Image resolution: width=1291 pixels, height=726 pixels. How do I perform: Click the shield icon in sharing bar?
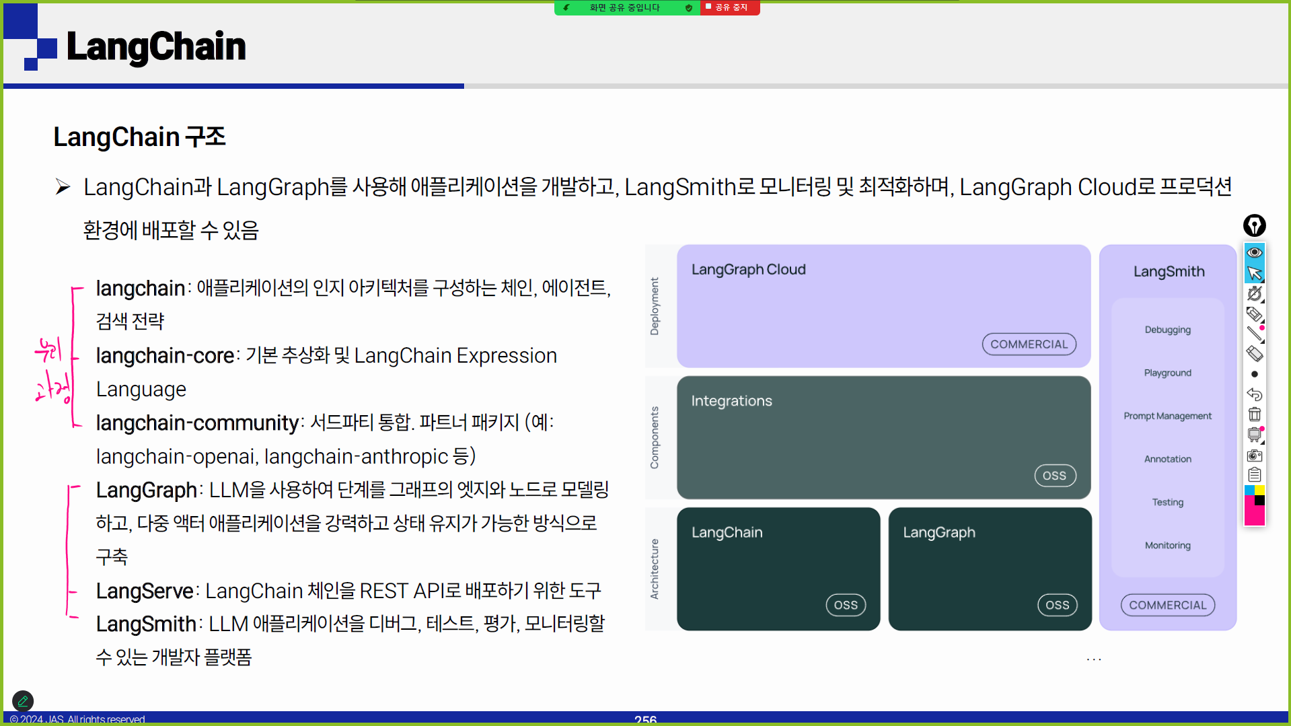(689, 7)
